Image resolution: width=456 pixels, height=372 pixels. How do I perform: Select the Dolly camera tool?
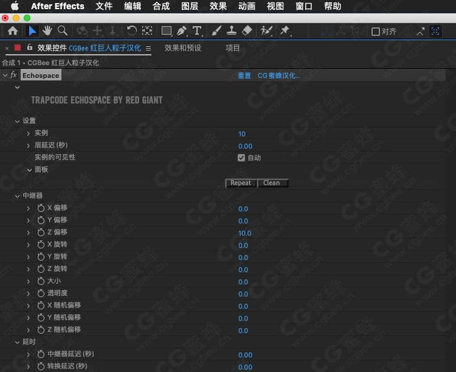[x=112, y=31]
